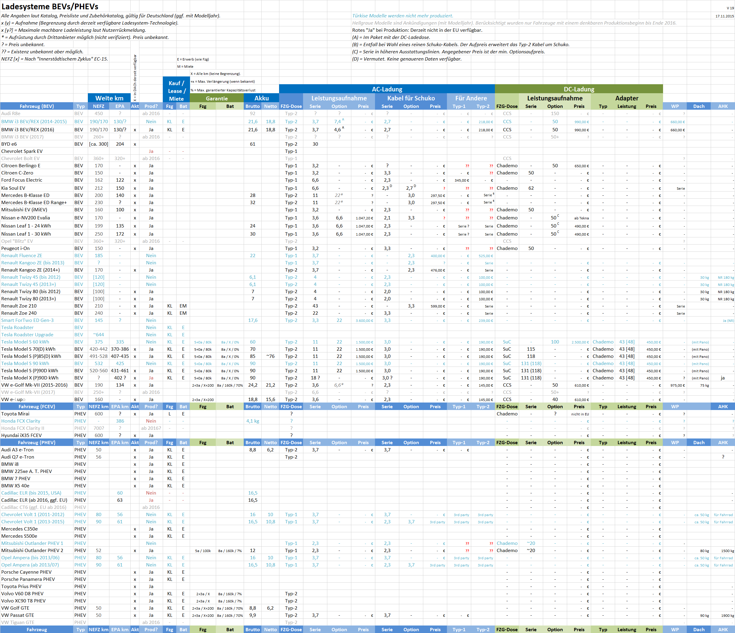This screenshot has width=735, height=633.
Task: Click the 'Für Andere' header cell
Action: (471, 98)
